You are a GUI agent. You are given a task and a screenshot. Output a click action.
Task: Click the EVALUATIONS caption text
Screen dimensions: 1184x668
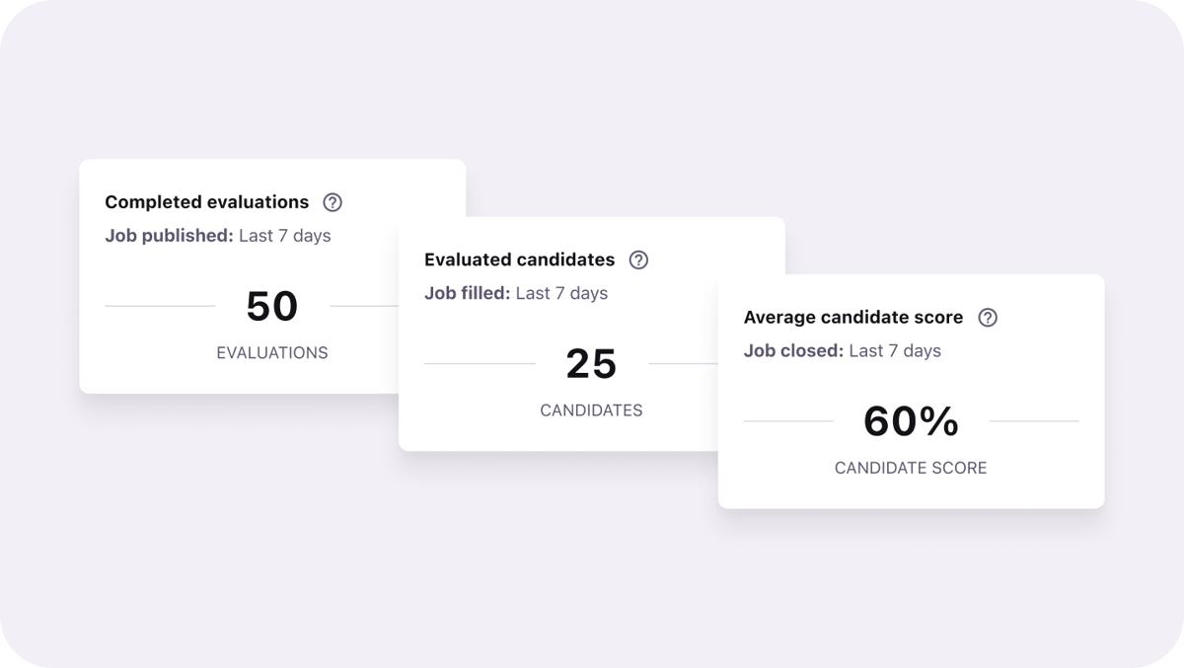coord(272,352)
